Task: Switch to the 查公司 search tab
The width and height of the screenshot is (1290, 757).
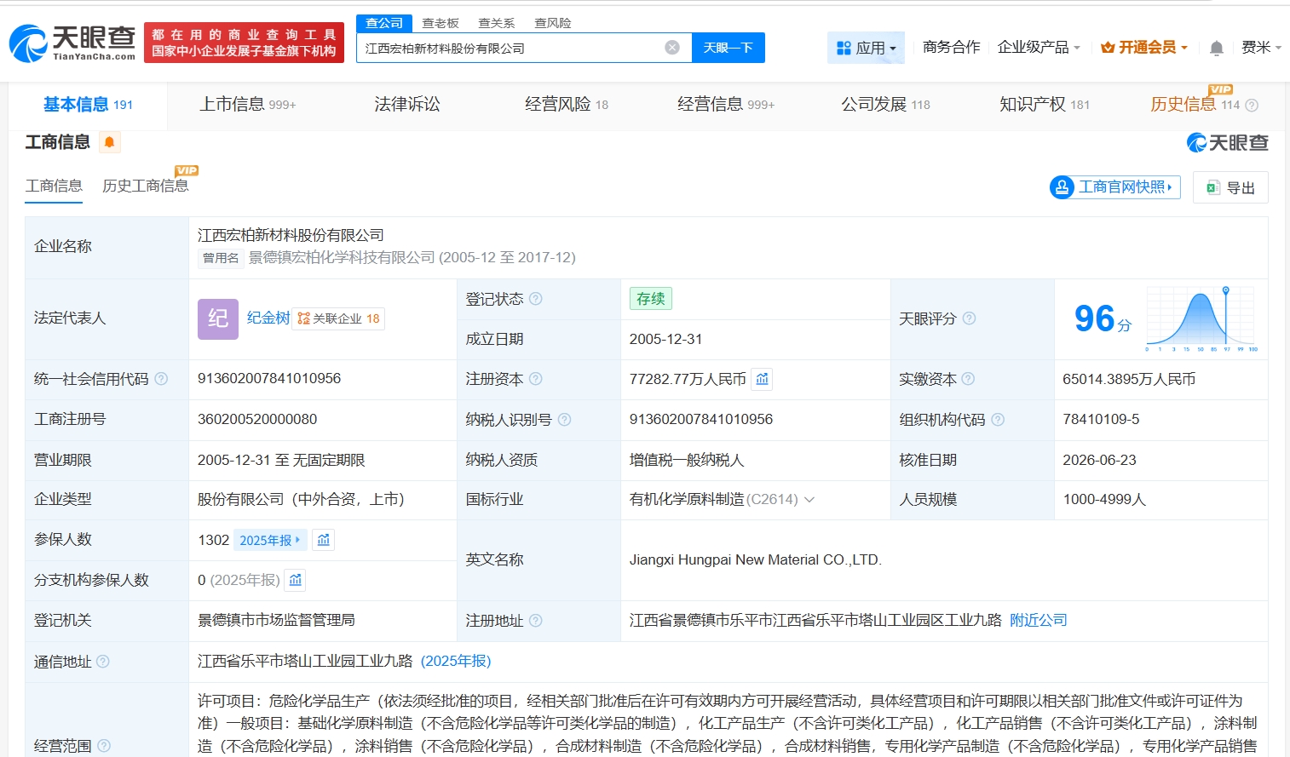Action: click(384, 23)
